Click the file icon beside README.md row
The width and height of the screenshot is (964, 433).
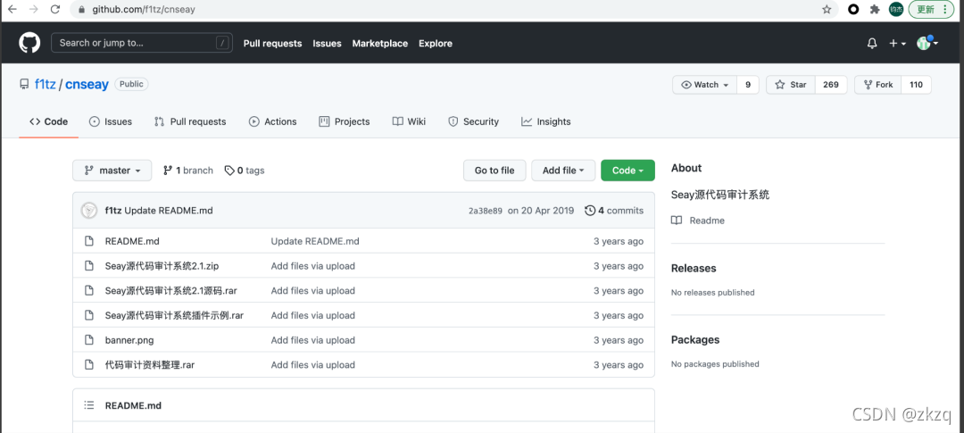[x=89, y=241]
